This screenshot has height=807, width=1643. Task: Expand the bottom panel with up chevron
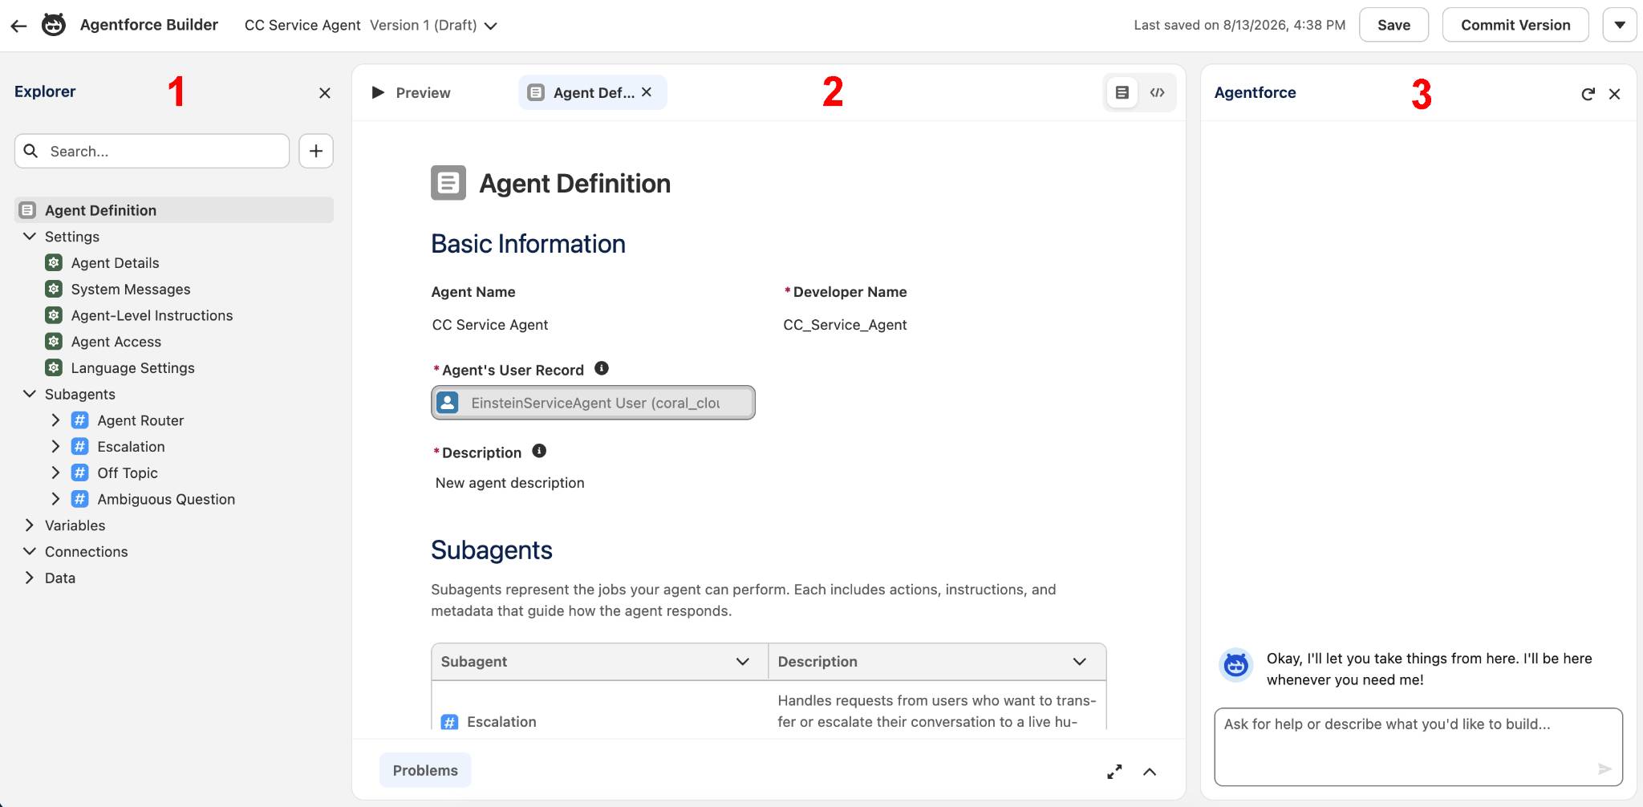pos(1150,772)
